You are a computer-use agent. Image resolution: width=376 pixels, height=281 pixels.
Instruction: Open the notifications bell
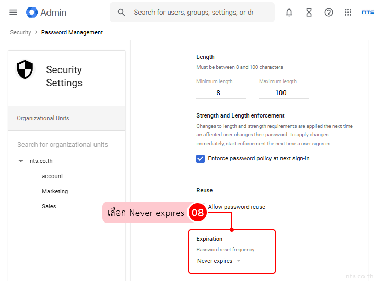coord(289,13)
